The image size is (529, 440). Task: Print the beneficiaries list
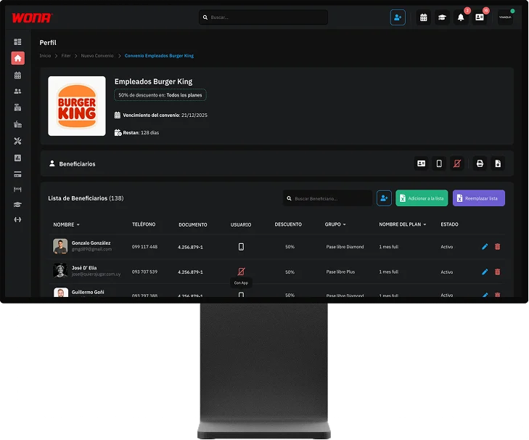click(x=480, y=163)
